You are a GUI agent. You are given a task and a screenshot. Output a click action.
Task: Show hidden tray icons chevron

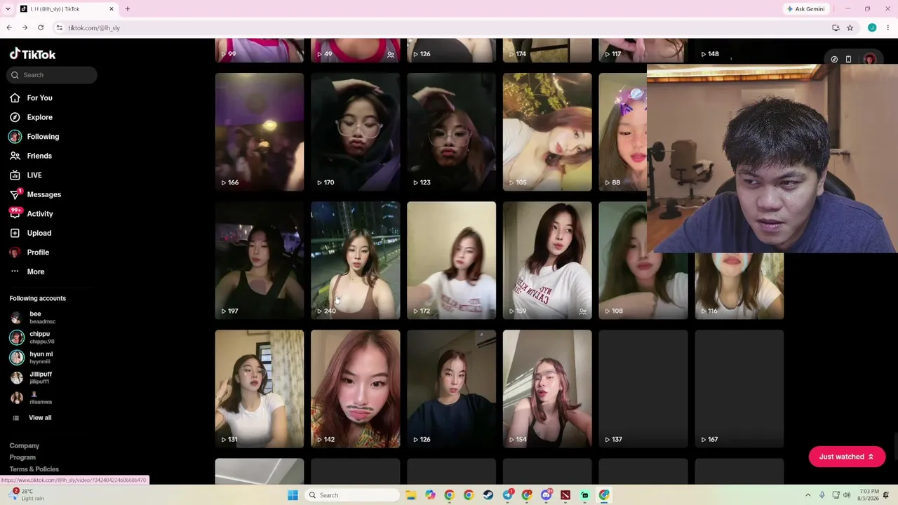[807, 495]
